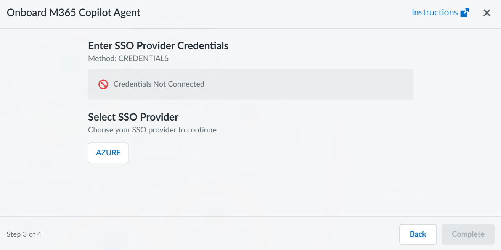Select the AZURE SSO provider
The width and height of the screenshot is (501, 250).
coord(108,153)
